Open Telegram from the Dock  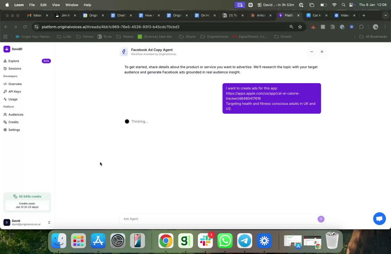point(245,241)
